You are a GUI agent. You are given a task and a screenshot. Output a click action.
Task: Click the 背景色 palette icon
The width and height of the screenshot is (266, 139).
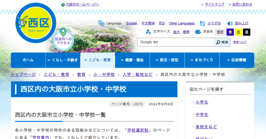[x=198, y=32]
